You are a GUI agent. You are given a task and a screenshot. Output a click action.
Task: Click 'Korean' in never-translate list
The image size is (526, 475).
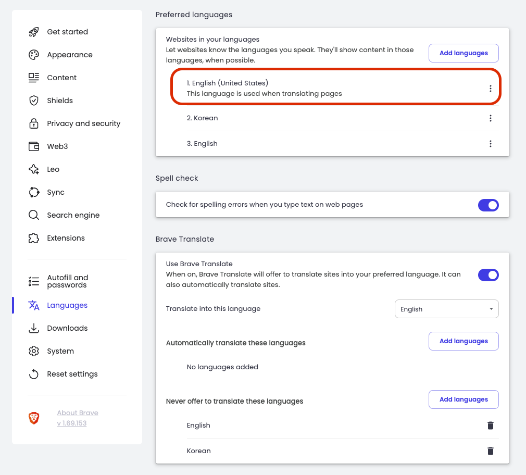click(198, 451)
